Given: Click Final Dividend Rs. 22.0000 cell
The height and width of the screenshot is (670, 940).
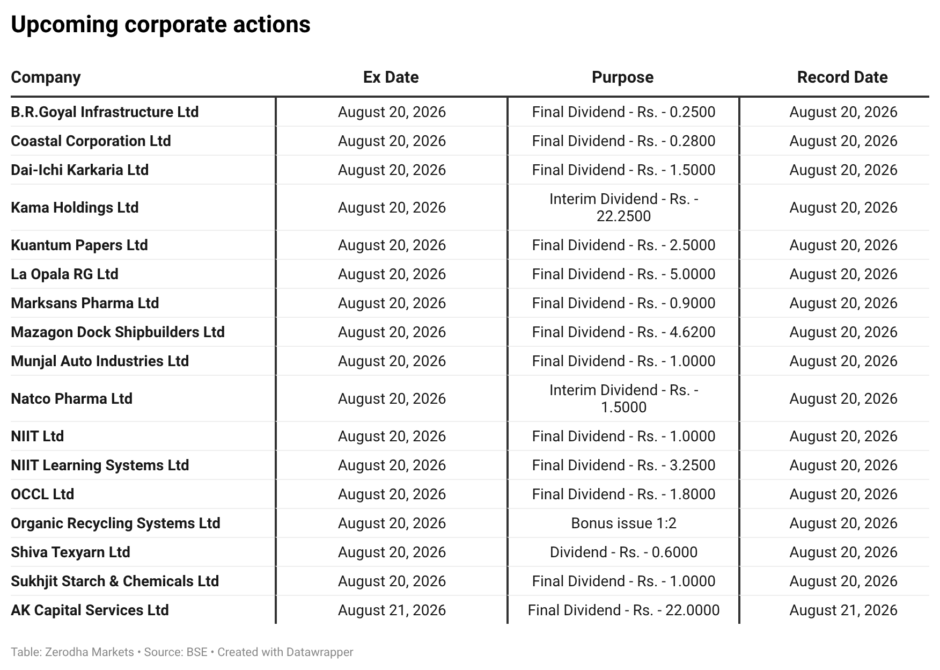Looking at the screenshot, I should (x=623, y=610).
